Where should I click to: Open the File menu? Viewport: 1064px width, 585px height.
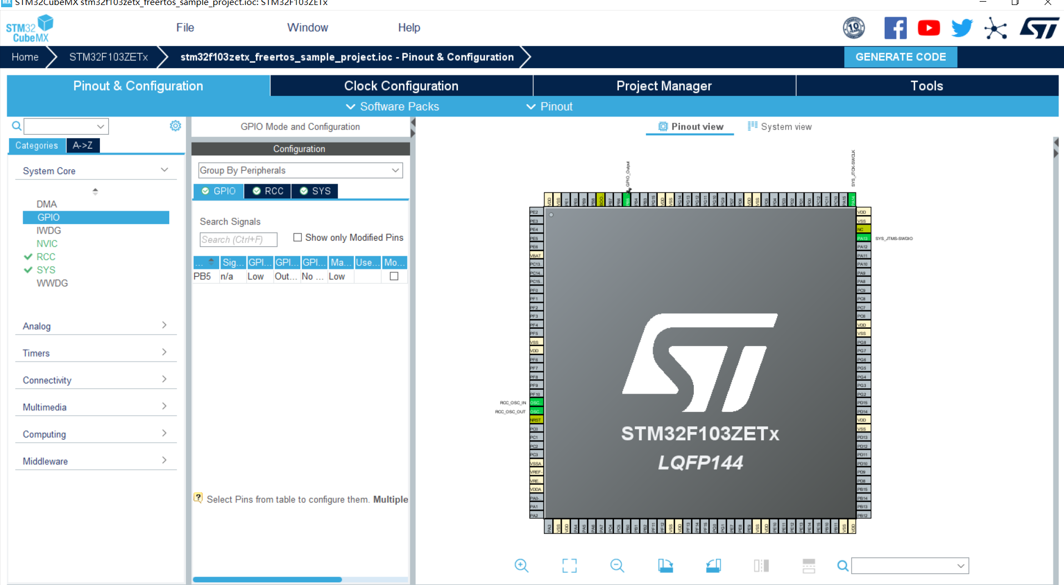[185, 28]
